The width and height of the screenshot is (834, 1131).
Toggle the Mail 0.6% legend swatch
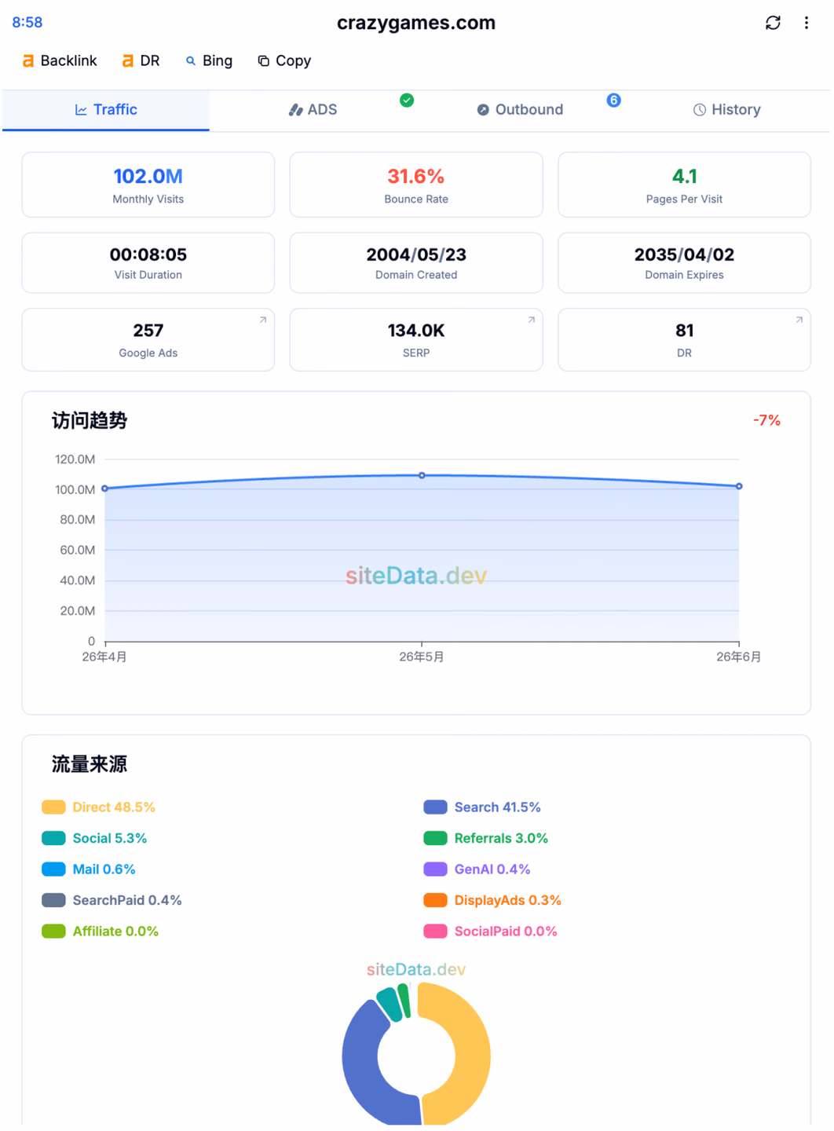(53, 869)
